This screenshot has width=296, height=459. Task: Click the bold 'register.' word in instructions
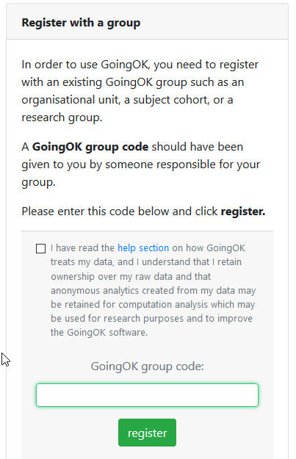click(x=243, y=212)
